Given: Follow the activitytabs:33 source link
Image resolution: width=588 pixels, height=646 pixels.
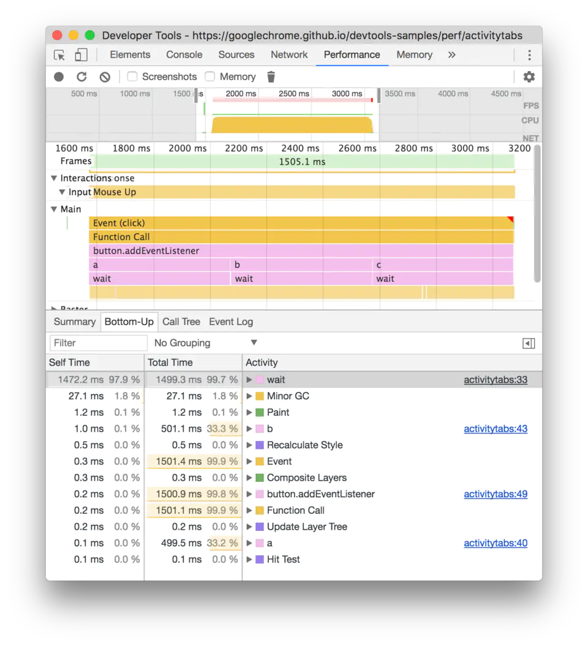Looking at the screenshot, I should tap(496, 379).
